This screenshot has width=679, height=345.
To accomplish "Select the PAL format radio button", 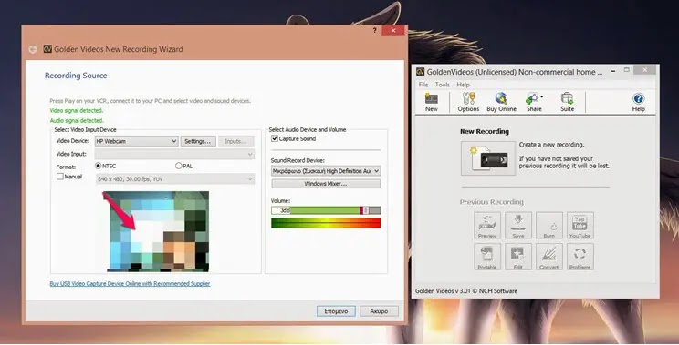I will coord(178,166).
